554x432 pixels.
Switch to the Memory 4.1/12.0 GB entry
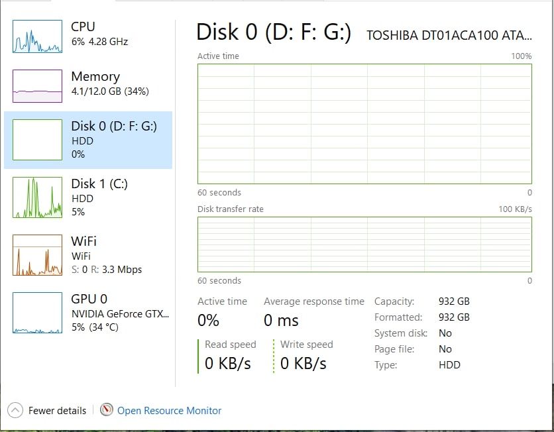point(109,91)
